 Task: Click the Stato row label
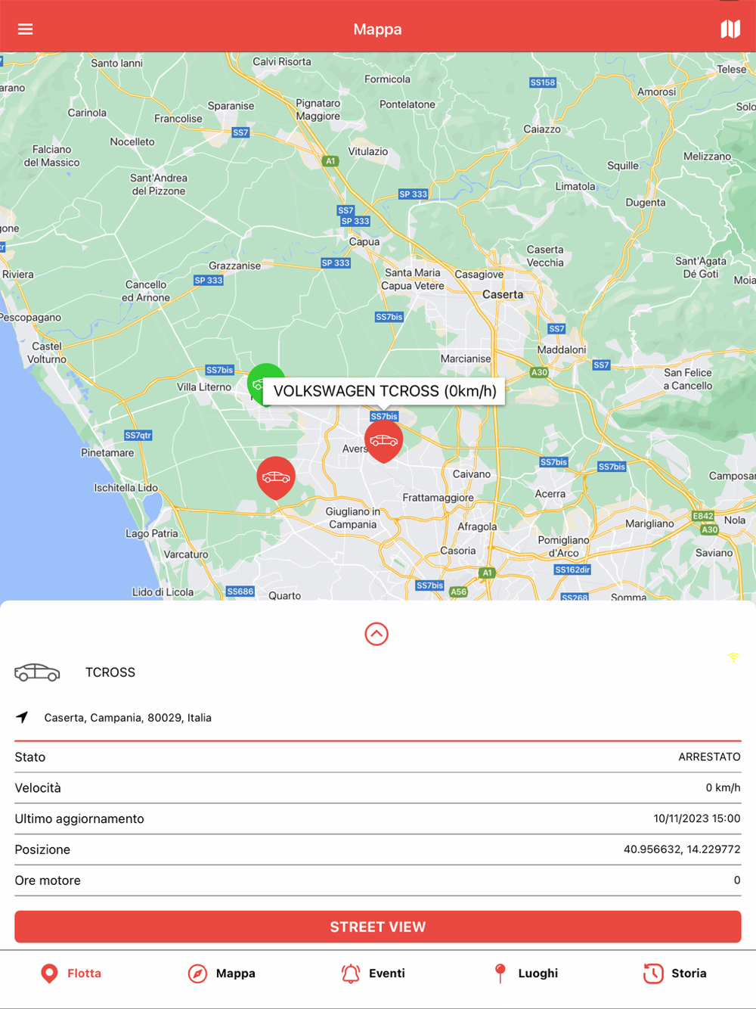point(30,757)
